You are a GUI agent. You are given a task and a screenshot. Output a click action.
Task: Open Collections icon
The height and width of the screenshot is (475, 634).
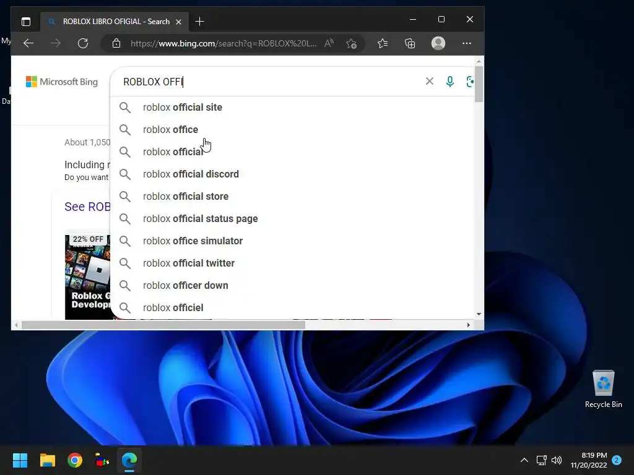point(410,43)
